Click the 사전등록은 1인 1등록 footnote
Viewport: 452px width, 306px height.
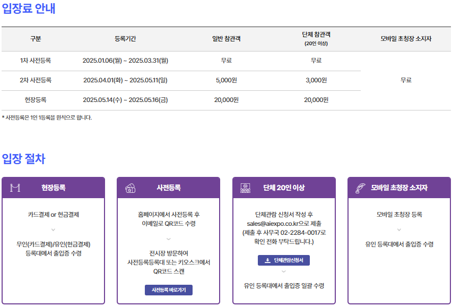[x=47, y=117]
